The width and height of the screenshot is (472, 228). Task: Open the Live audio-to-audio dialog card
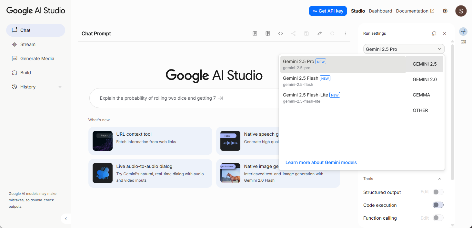coord(150,173)
